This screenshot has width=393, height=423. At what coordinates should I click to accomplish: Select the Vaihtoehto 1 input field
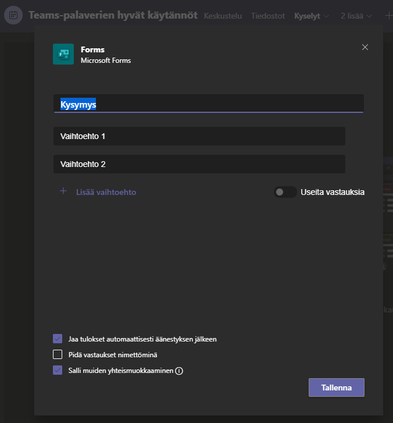(x=199, y=136)
